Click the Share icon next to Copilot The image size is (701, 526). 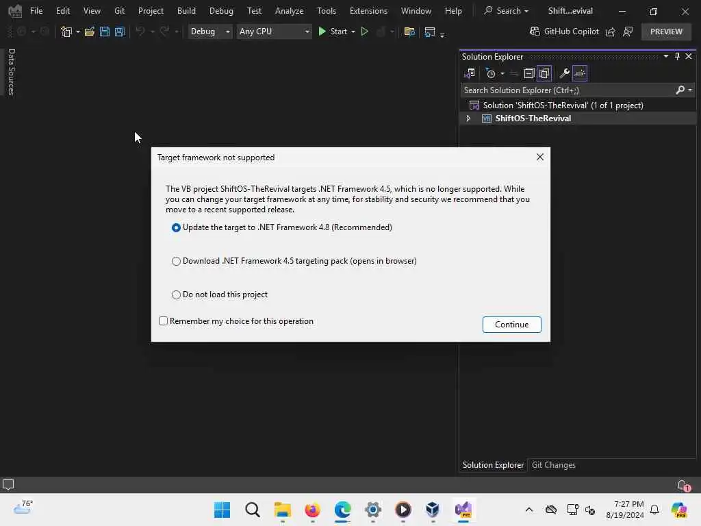[610, 32]
